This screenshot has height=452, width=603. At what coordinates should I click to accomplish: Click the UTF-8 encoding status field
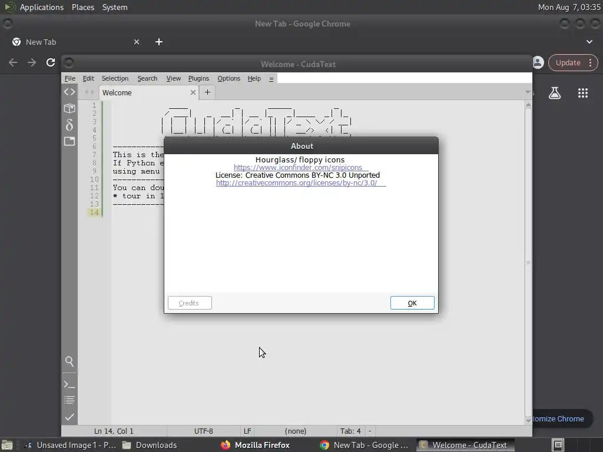click(203, 431)
